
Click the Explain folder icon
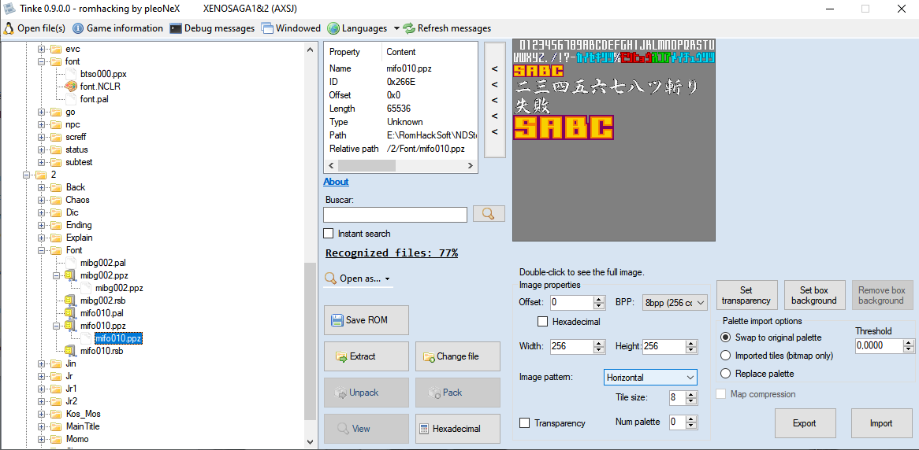coord(56,238)
